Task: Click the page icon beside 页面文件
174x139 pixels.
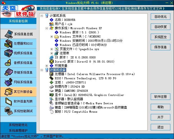Action: (x=57, y=49)
